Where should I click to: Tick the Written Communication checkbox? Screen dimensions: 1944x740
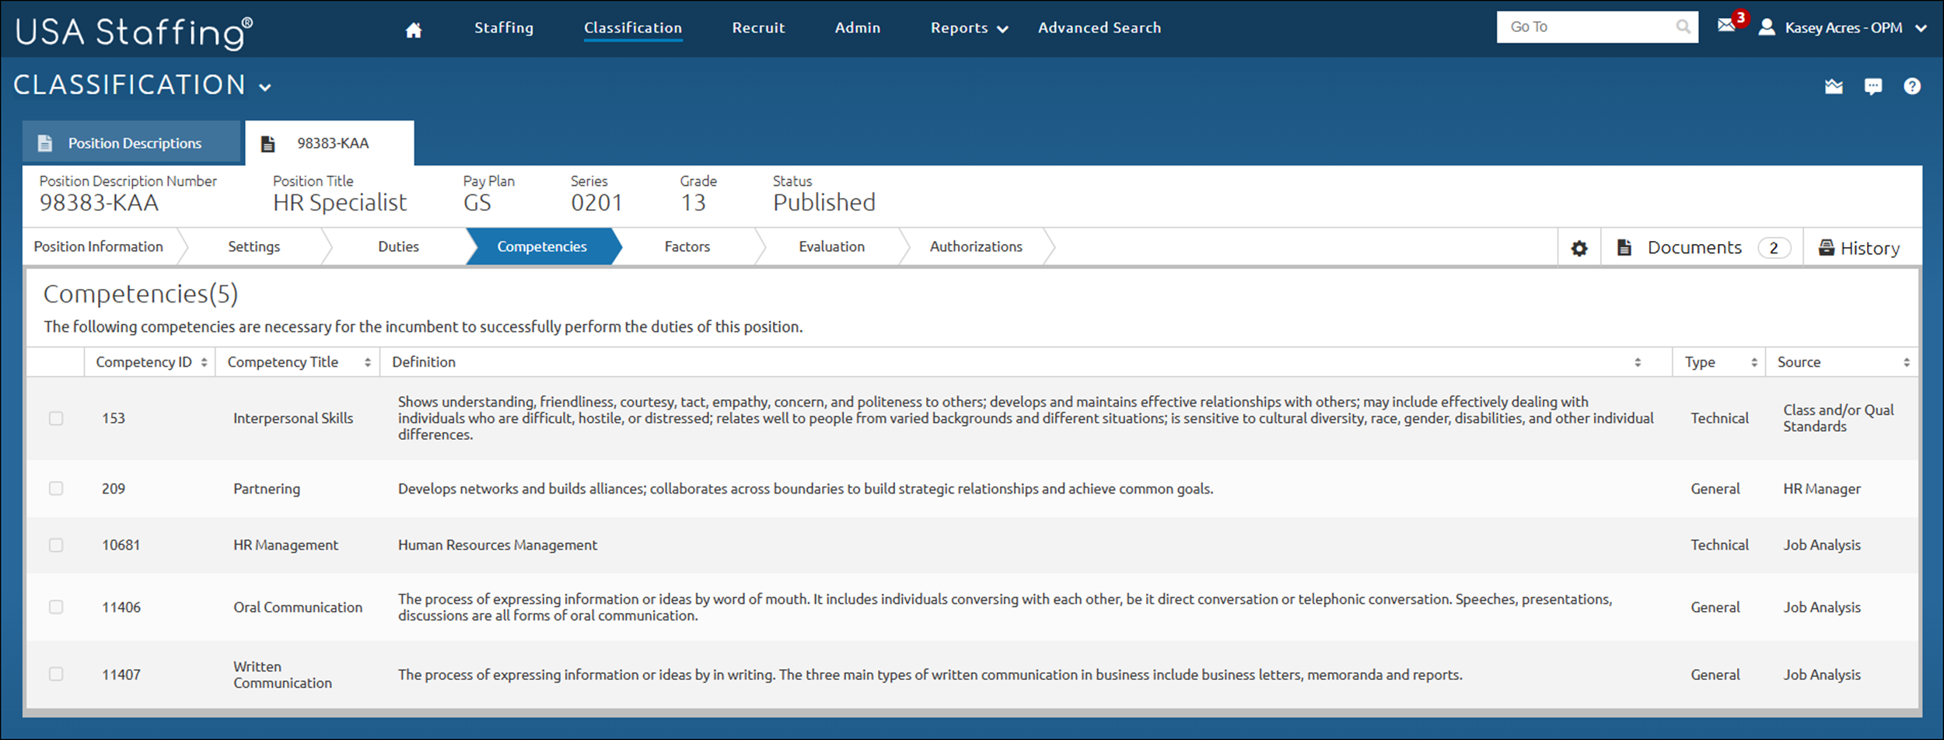[56, 674]
